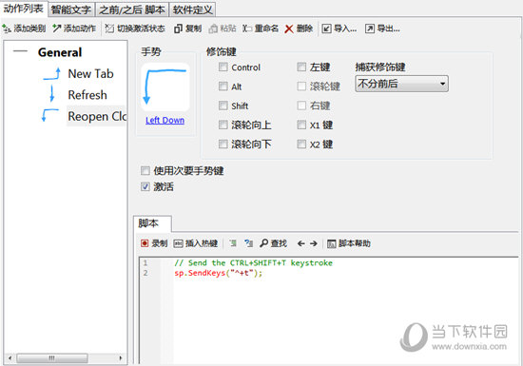Screen dimensions: 523x366
Task: Click the horizontal scrollbar thumb in action list
Action: [x=52, y=358]
